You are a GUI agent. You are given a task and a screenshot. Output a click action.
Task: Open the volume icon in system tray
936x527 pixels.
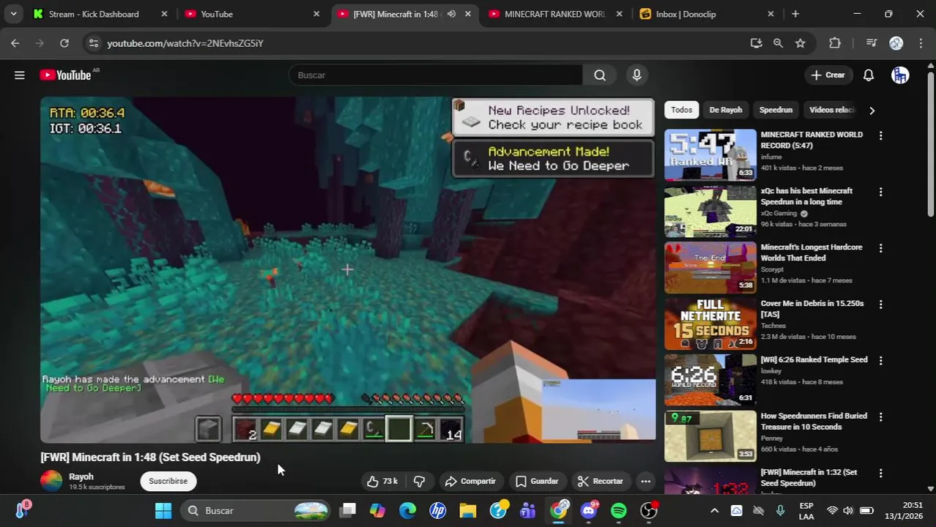point(848,510)
